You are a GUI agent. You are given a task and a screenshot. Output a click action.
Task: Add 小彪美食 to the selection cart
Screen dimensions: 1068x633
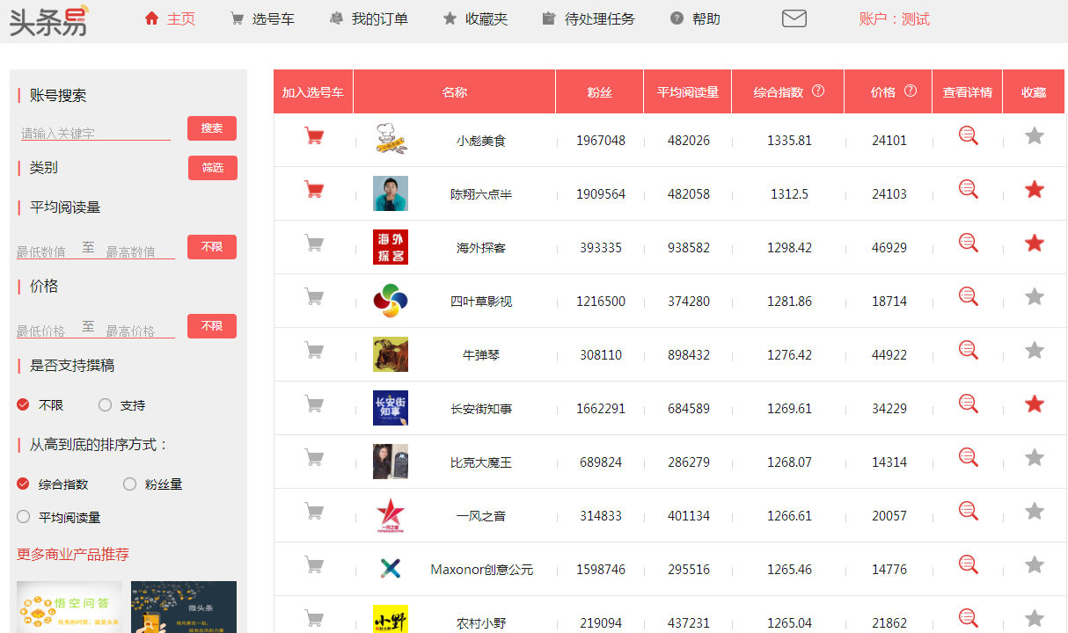coord(313,136)
